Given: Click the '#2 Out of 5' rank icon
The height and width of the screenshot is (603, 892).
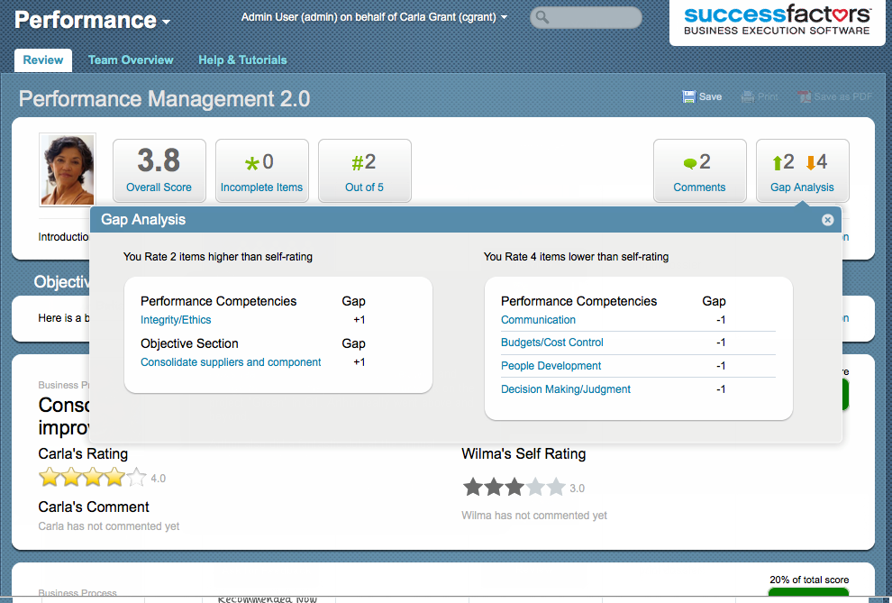Looking at the screenshot, I should tap(364, 170).
